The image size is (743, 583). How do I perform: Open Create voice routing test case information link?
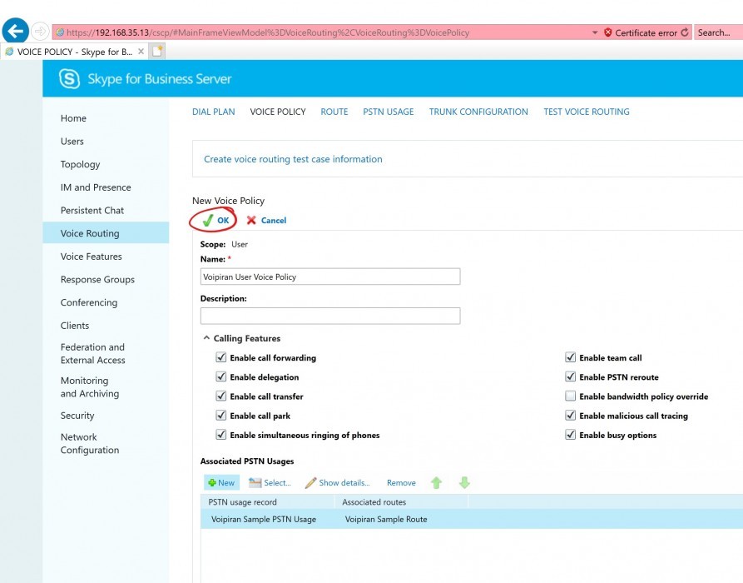pos(293,159)
